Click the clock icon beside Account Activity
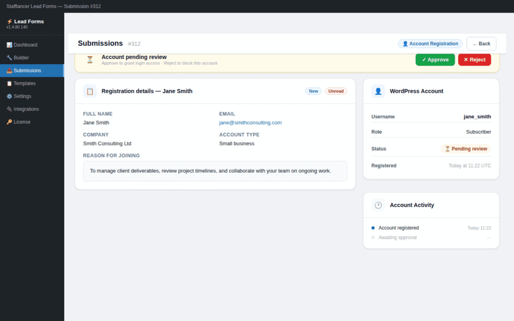The height and width of the screenshot is (321, 514). pos(378,205)
